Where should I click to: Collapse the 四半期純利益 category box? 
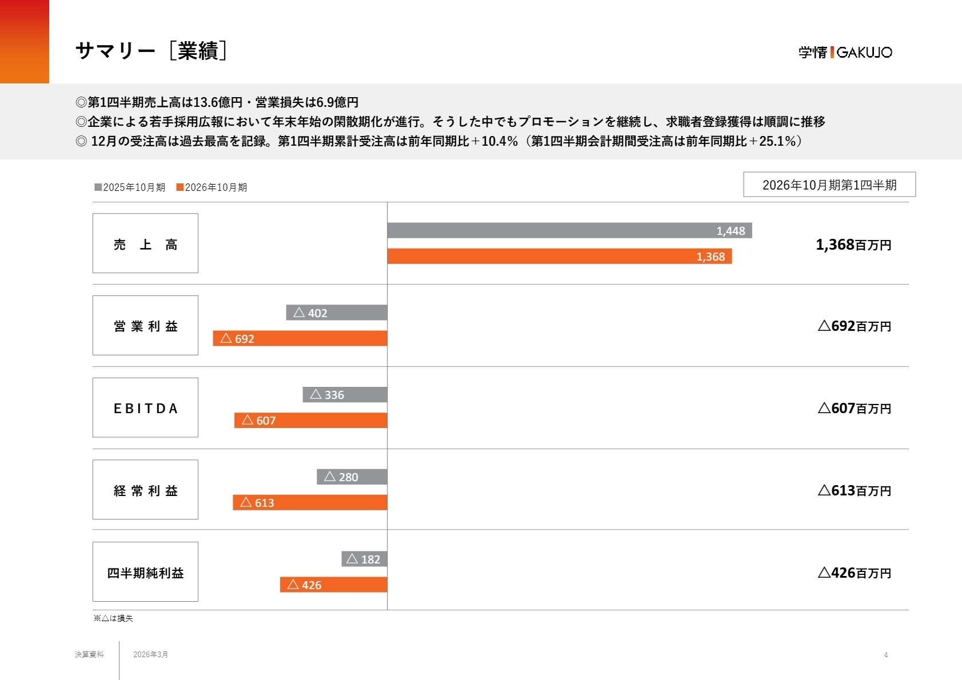145,572
